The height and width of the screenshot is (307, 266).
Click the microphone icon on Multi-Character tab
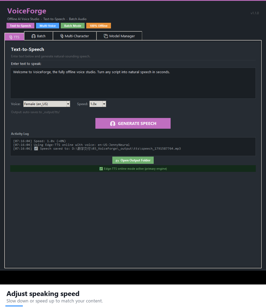[62, 36]
